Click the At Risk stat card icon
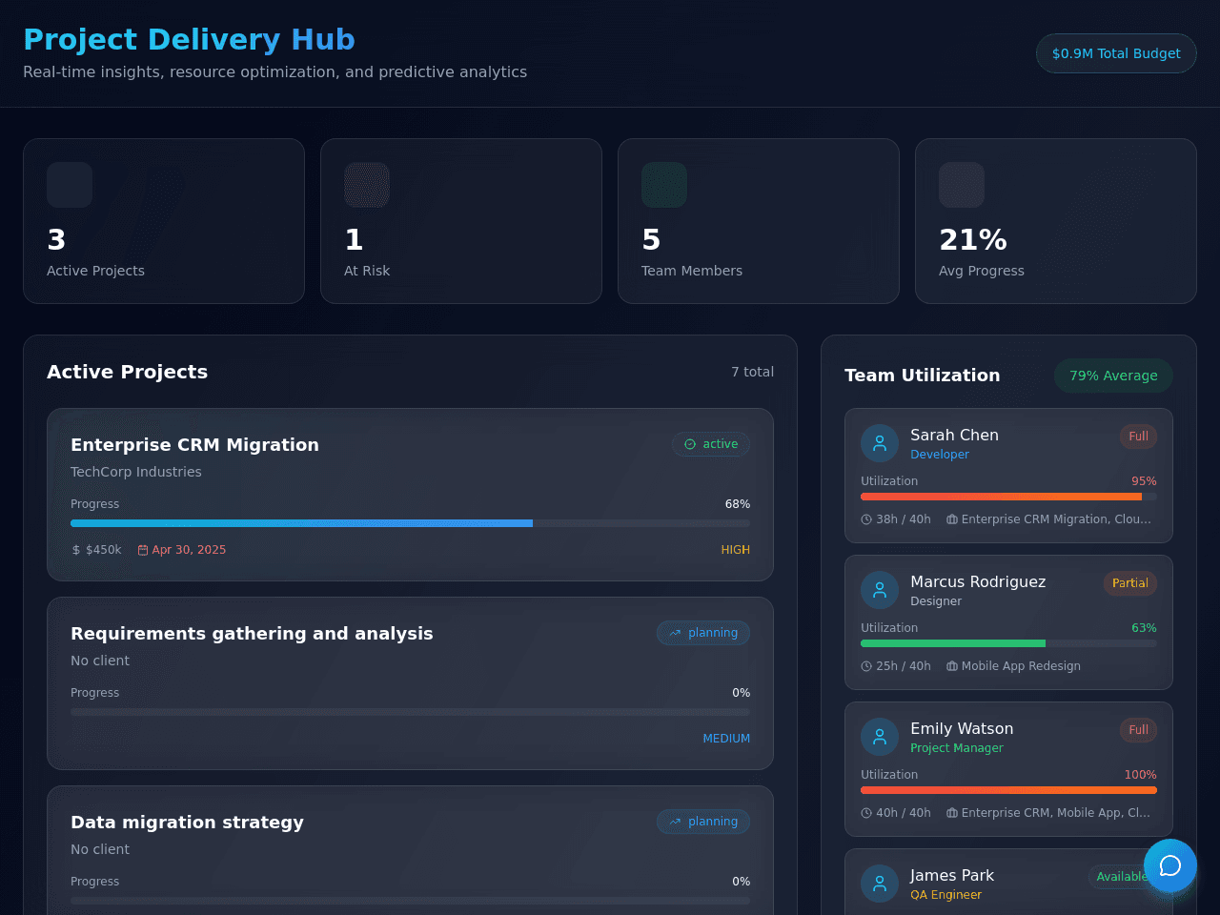Image resolution: width=1220 pixels, height=915 pixels. tap(367, 185)
